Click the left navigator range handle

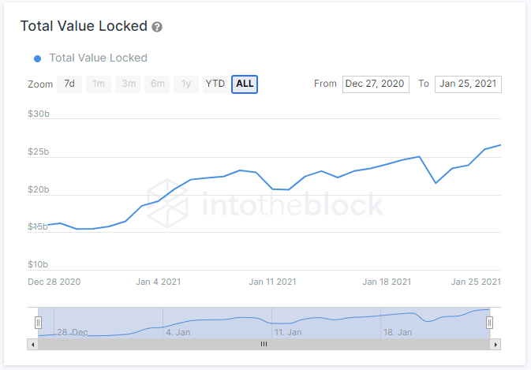click(x=38, y=322)
